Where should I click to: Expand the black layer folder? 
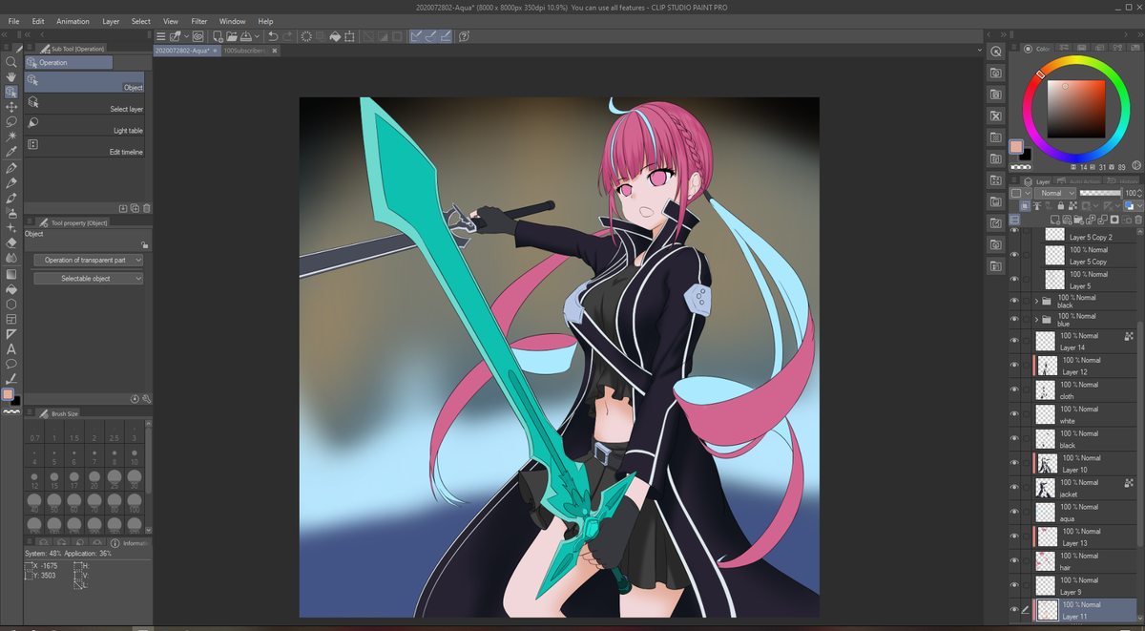(1037, 301)
